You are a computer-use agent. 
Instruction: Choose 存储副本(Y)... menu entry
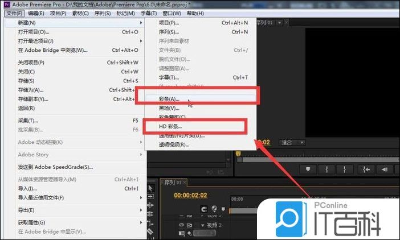point(75,99)
